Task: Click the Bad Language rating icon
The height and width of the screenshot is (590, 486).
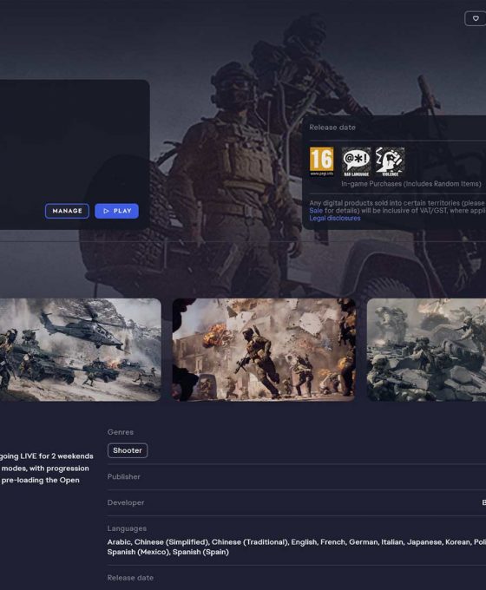Action: pyautogui.click(x=356, y=161)
